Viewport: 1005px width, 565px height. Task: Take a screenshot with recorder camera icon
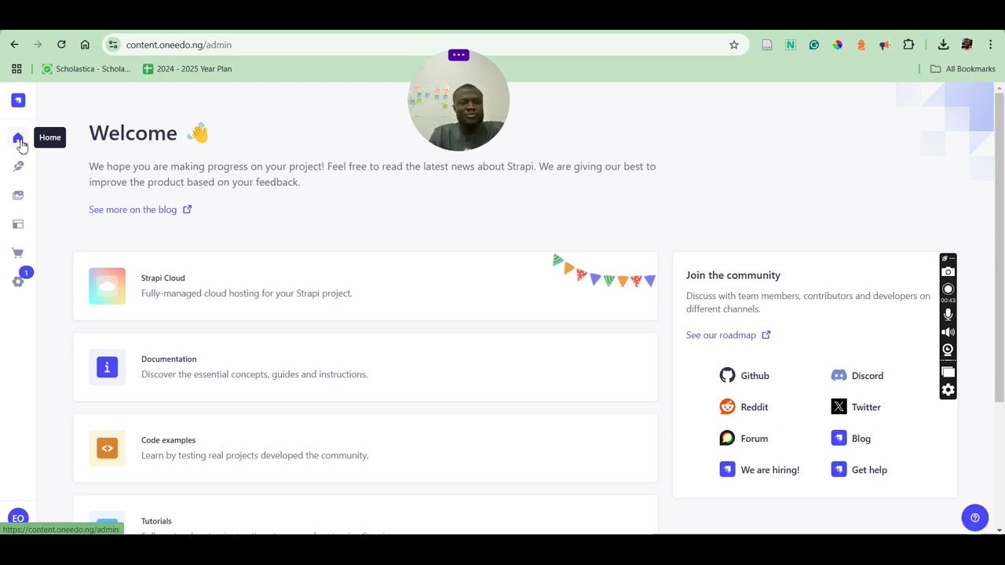tap(948, 272)
